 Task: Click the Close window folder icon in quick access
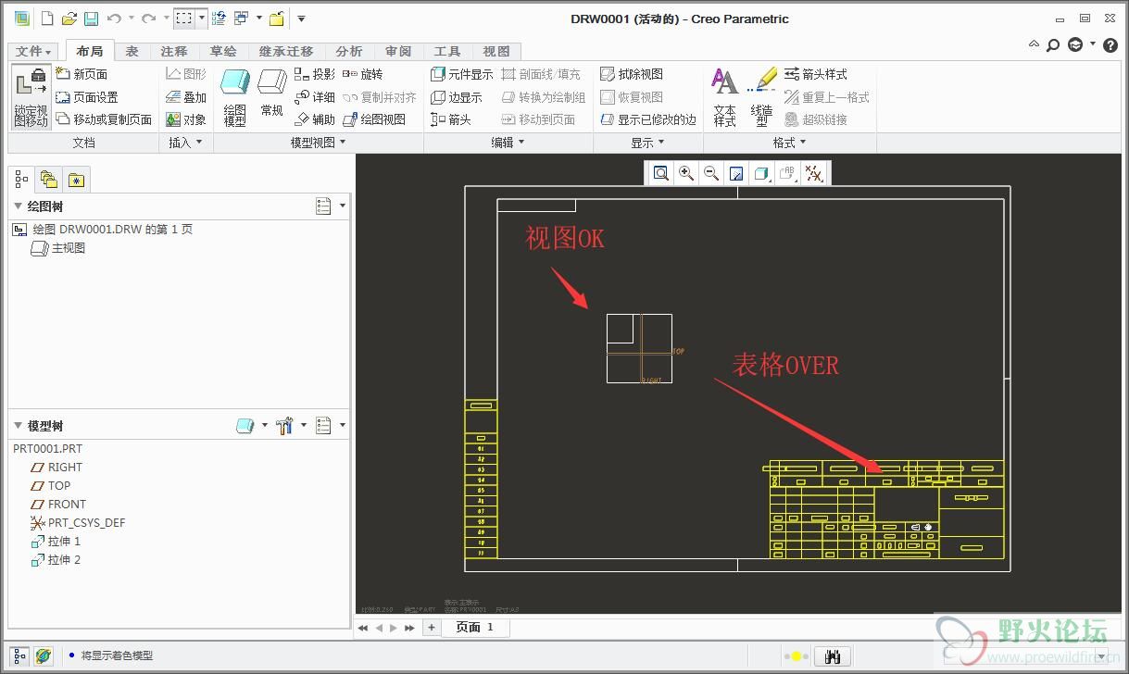coord(276,18)
